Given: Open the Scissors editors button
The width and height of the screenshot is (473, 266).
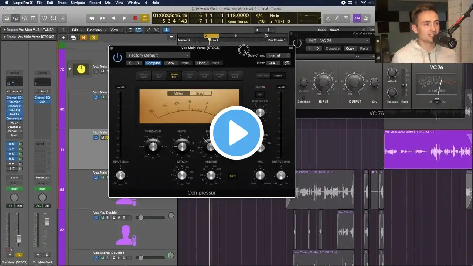Looking at the screenshot, I should [x=62, y=18].
